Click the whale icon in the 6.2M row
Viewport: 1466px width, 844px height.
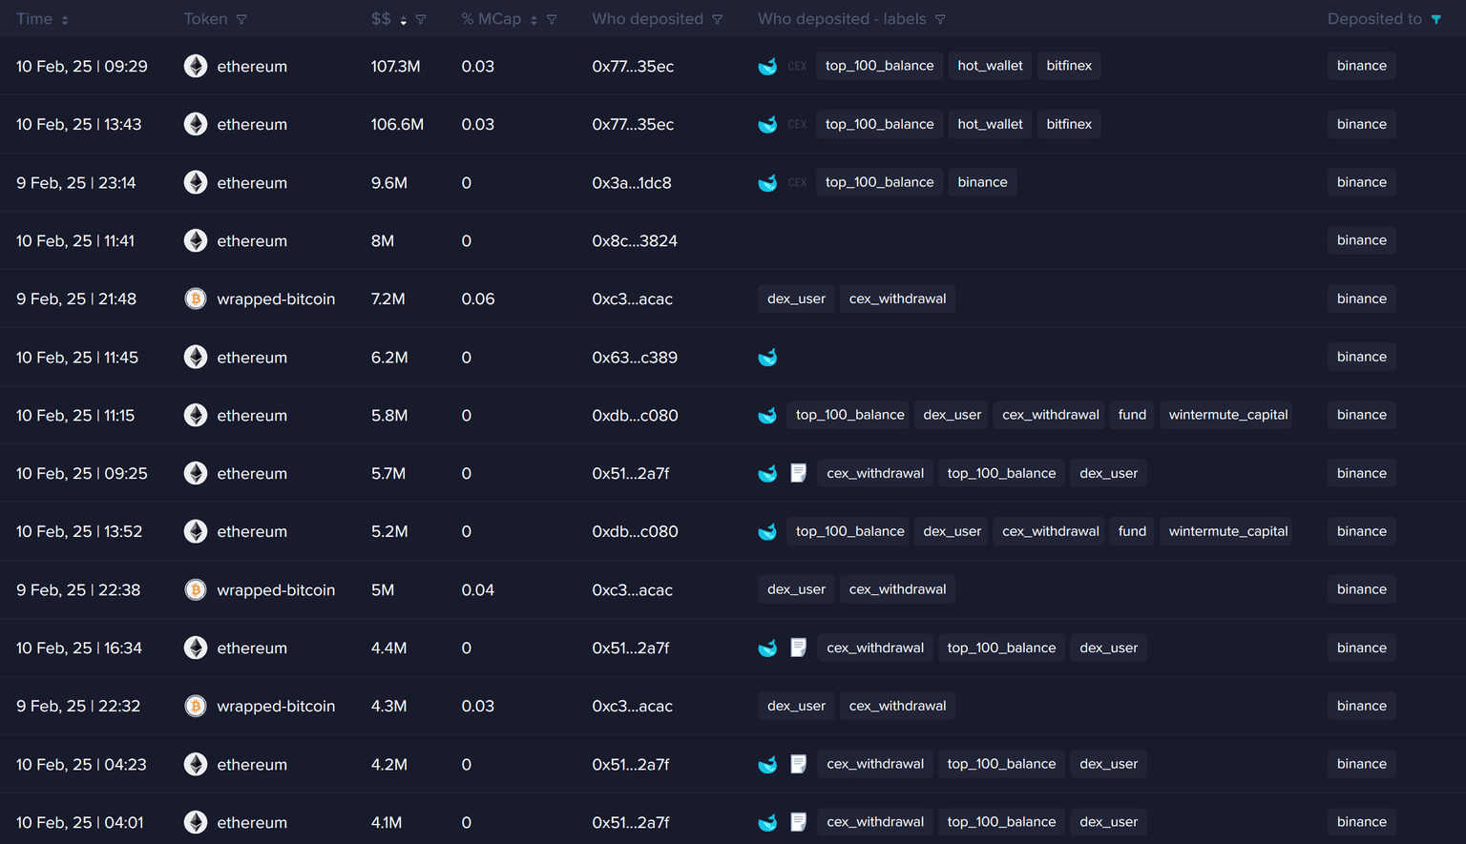(767, 358)
